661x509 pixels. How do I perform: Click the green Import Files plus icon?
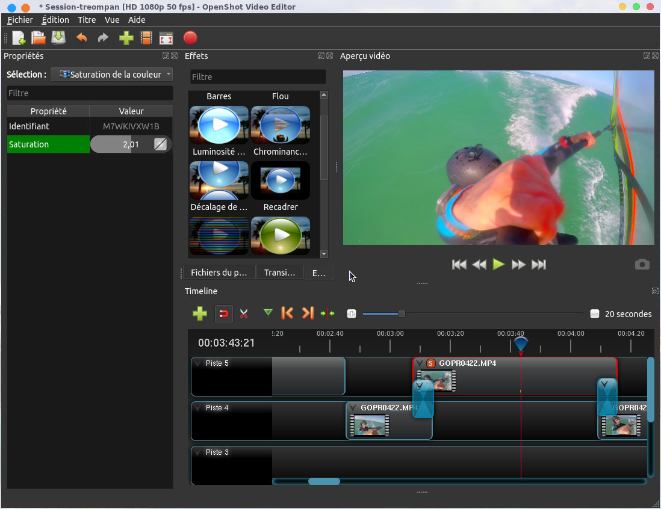(126, 38)
